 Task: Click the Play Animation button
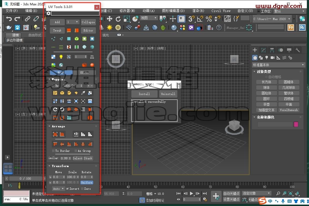coord(191,193)
